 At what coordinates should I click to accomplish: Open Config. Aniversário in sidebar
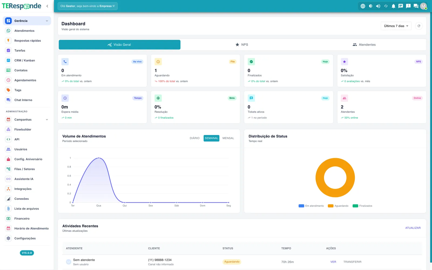point(27,159)
